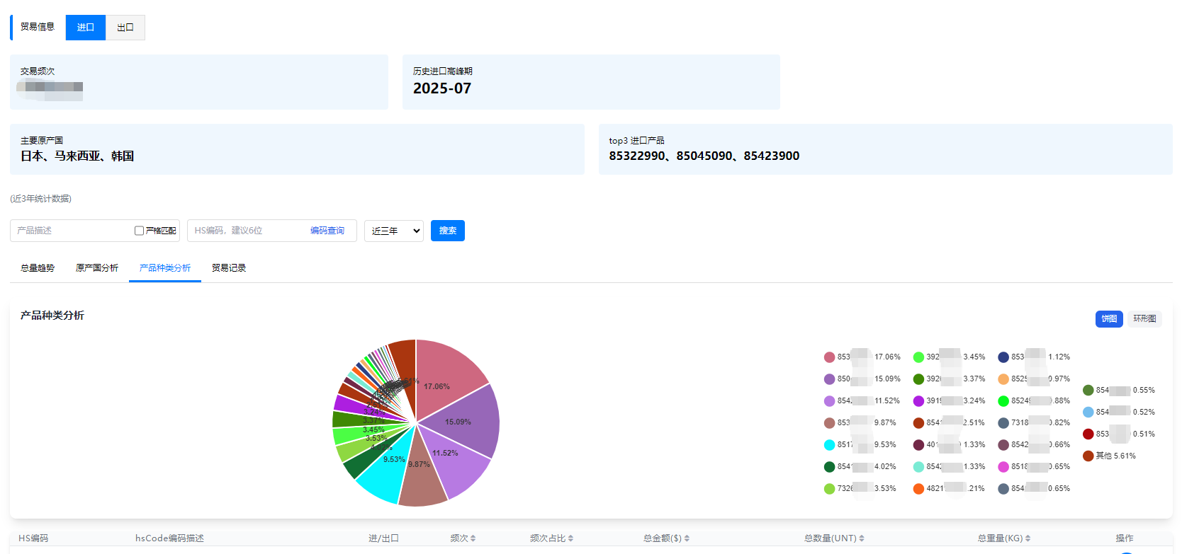Screen dimensions: 1182x554
Task: Sort by 频次 column sort icon
Action: (x=473, y=538)
